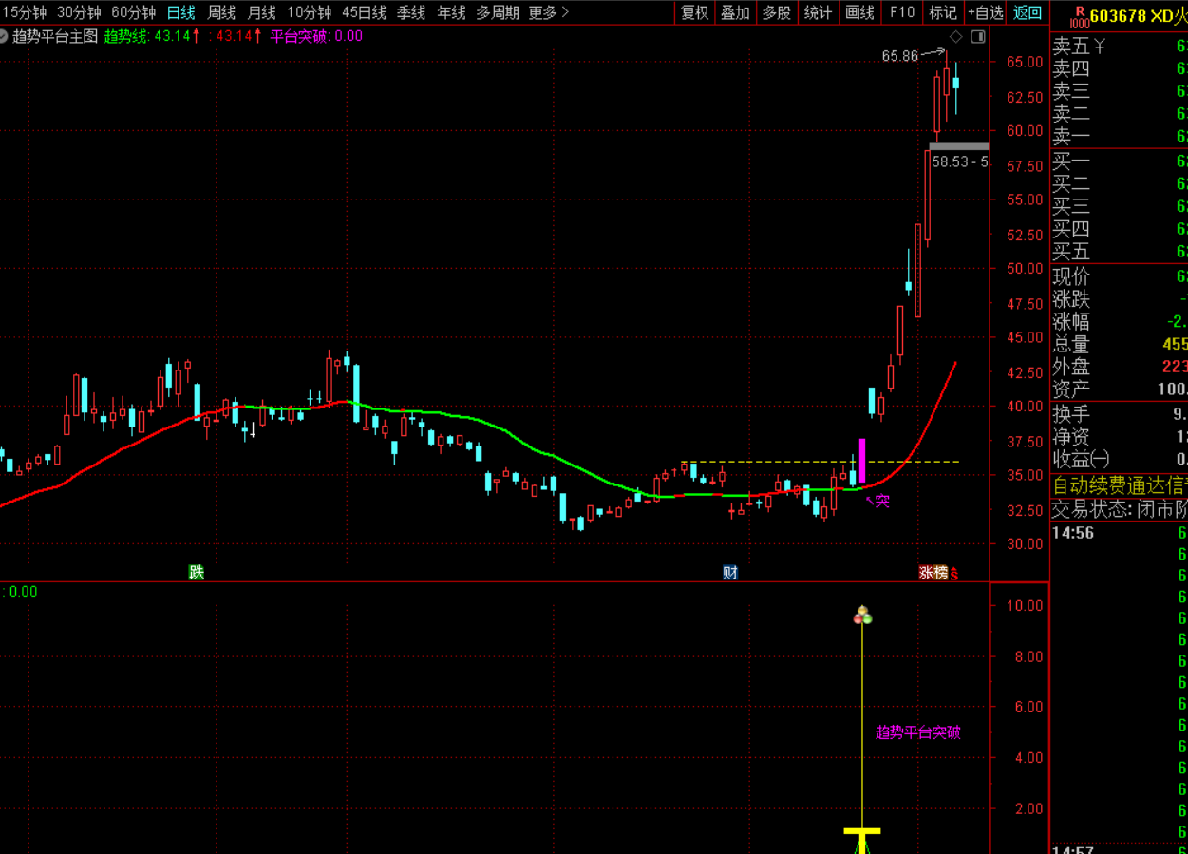Toggle the side panel layout icon
Image resolution: width=1188 pixels, height=854 pixels.
pos(977,36)
